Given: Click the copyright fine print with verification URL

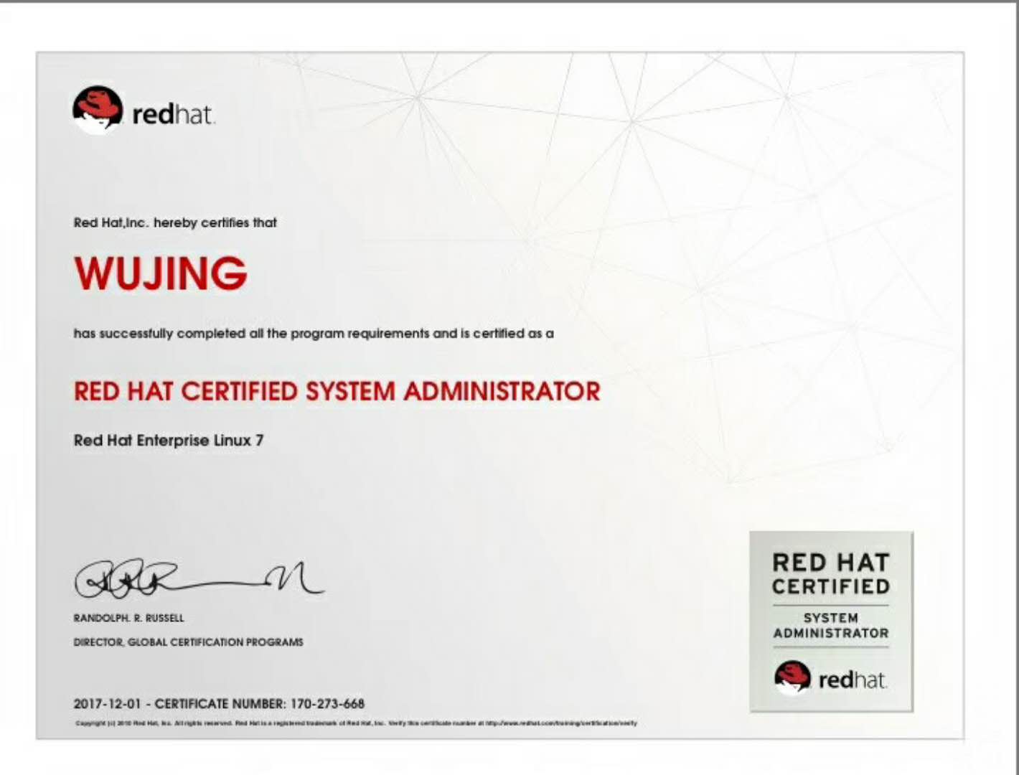Looking at the screenshot, I should click(x=356, y=723).
